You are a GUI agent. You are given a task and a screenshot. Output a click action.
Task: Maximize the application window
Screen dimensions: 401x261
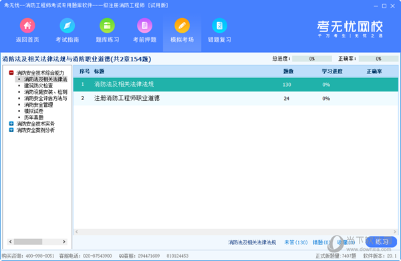tap(384, 6)
